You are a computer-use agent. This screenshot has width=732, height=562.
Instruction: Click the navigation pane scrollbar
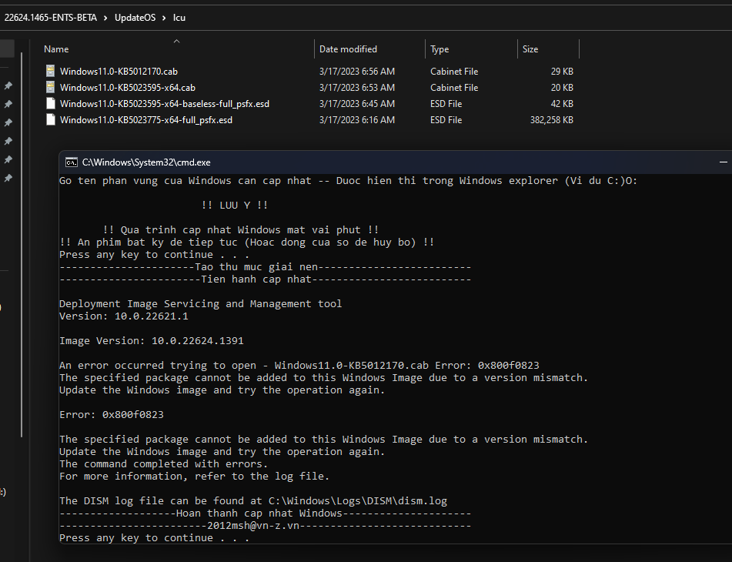pyautogui.click(x=22, y=245)
